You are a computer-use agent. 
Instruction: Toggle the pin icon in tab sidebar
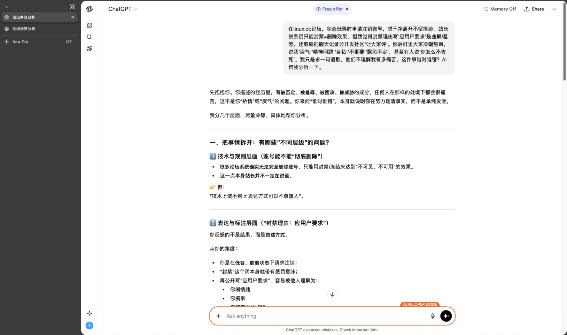point(73,6)
